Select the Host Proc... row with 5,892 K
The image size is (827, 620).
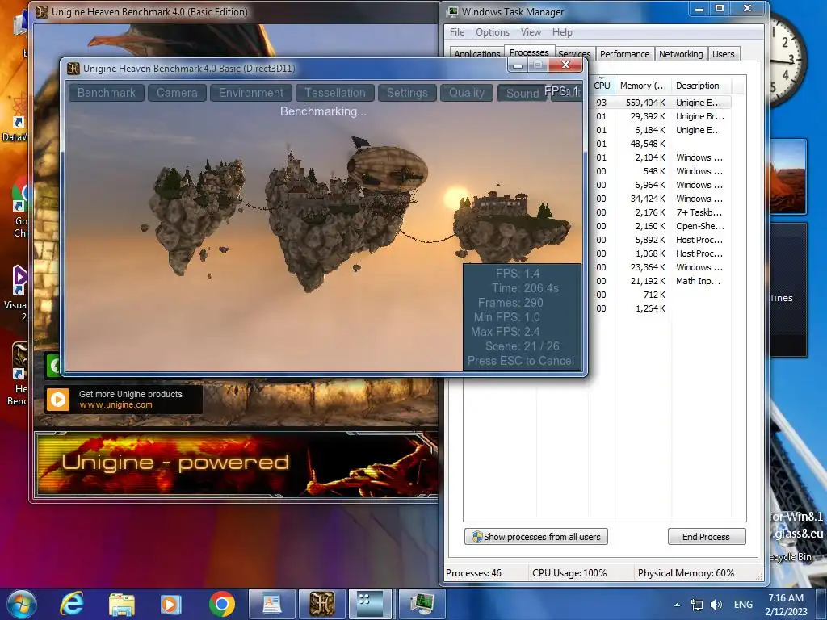pyautogui.click(x=659, y=240)
